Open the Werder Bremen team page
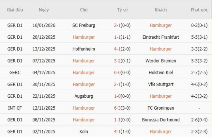 tap(160, 61)
